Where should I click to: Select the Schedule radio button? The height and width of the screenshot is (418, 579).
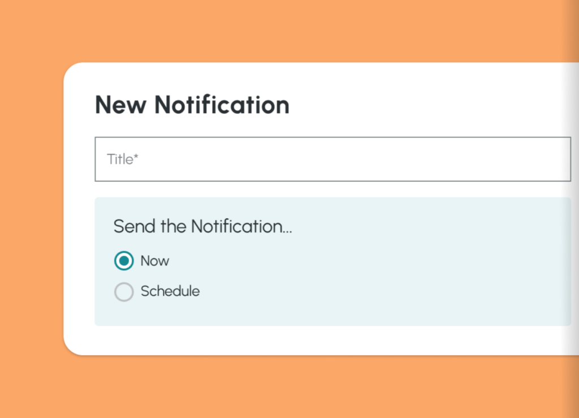(124, 292)
